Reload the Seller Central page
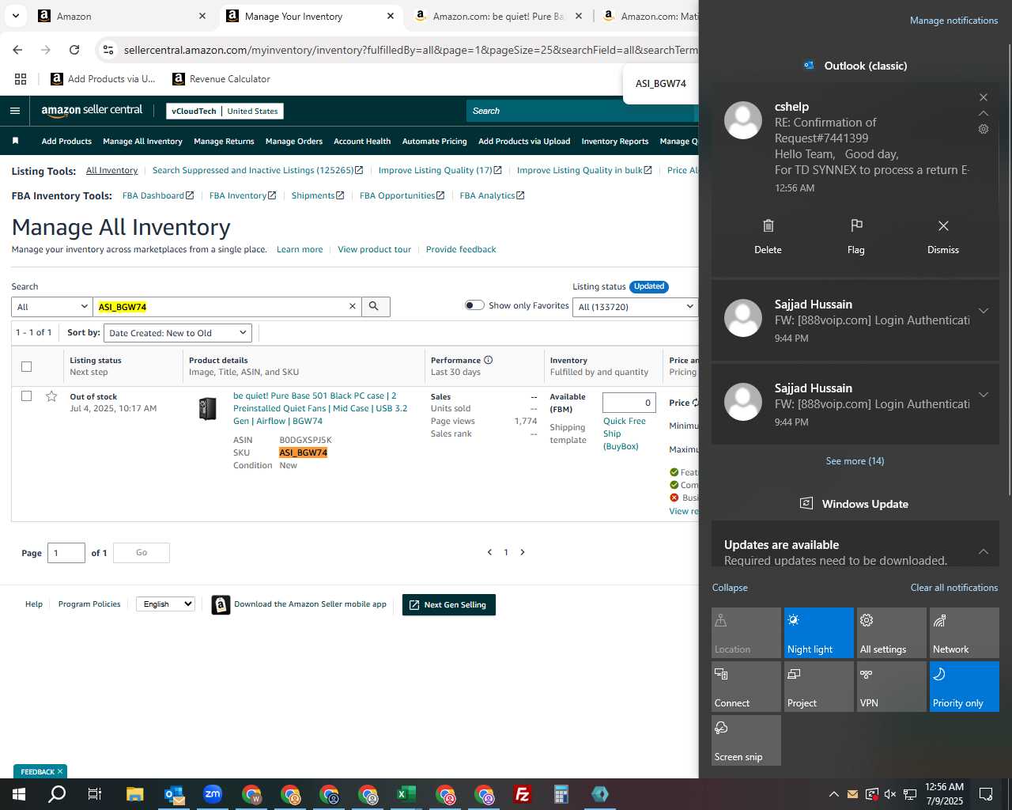This screenshot has height=810, width=1012. coord(74,50)
